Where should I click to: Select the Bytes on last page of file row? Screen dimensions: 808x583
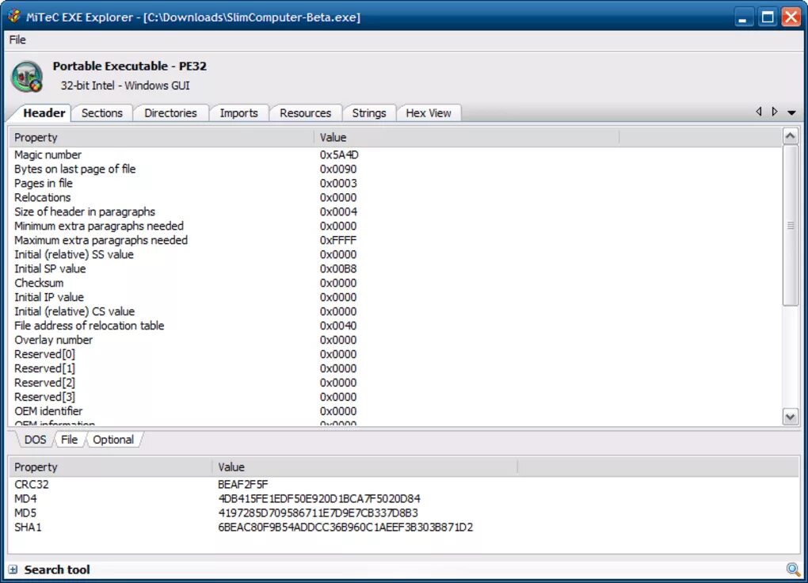click(395, 169)
